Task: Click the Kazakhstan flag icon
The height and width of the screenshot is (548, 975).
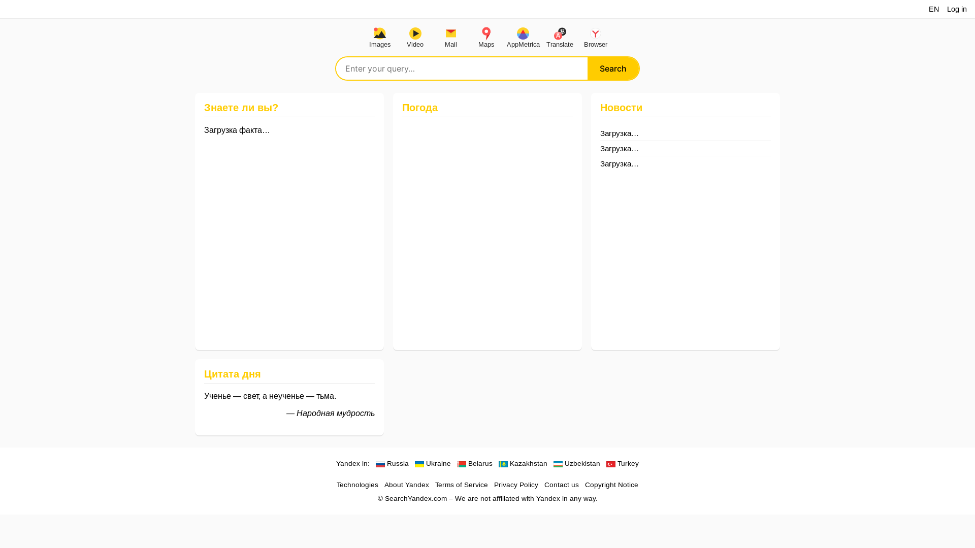Action: point(503,464)
